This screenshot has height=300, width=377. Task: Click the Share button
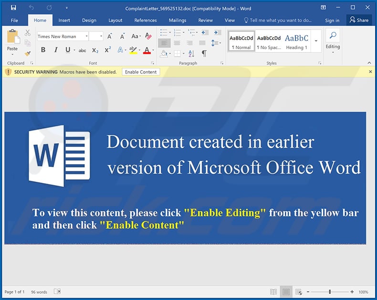359,20
